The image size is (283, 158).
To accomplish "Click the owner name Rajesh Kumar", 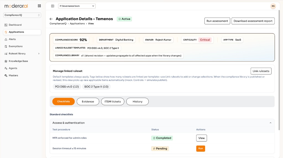I will [x=163, y=40].
